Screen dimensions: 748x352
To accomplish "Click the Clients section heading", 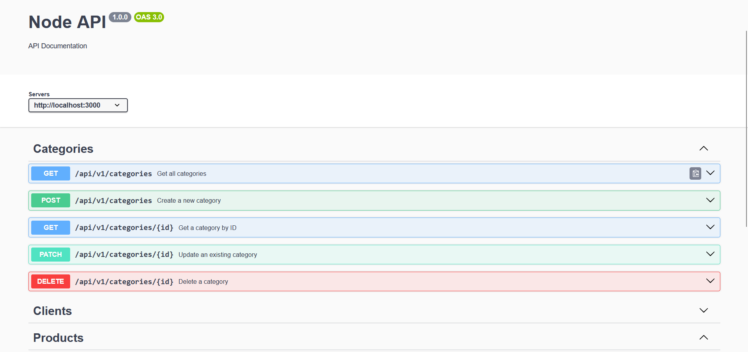I will [x=53, y=311].
